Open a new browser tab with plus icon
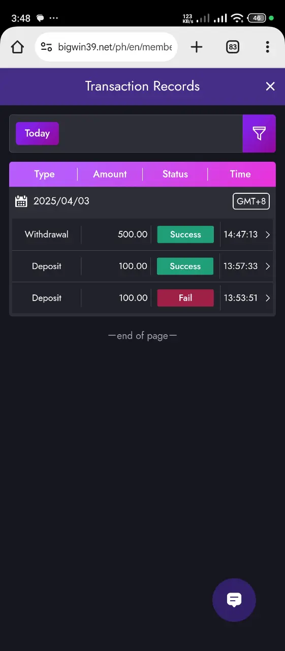 [x=197, y=47]
